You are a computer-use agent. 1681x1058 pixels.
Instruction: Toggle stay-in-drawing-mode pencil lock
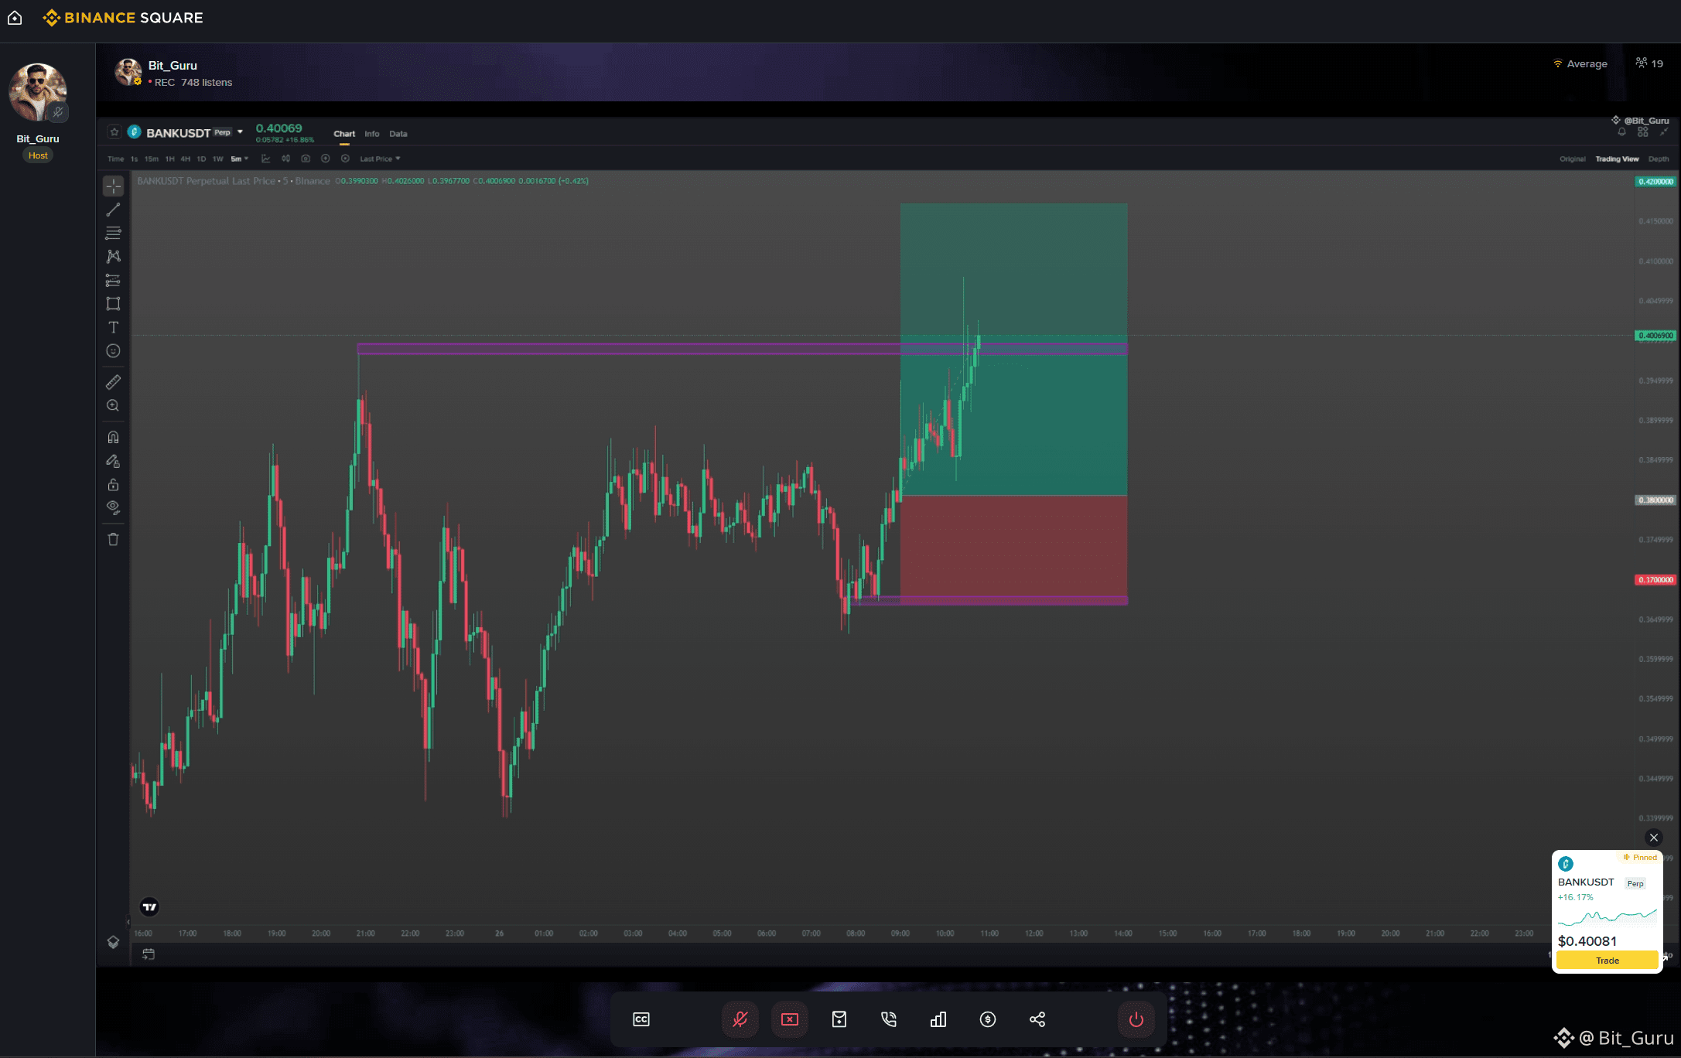point(113,461)
